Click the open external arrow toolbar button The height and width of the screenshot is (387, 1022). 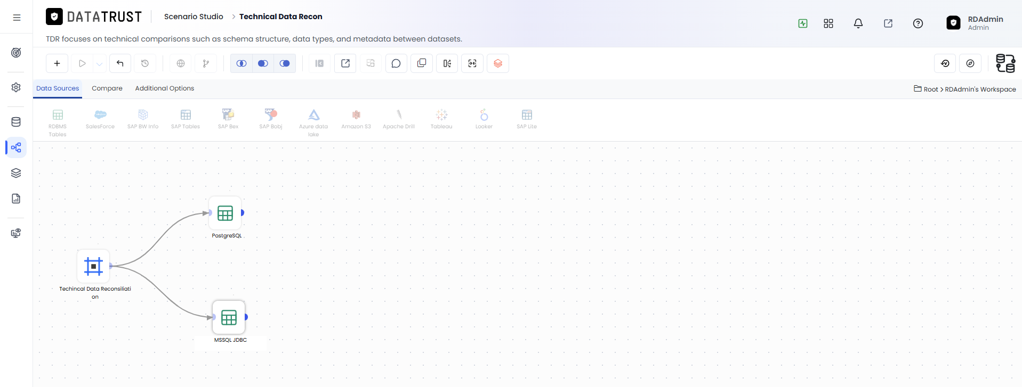point(345,63)
